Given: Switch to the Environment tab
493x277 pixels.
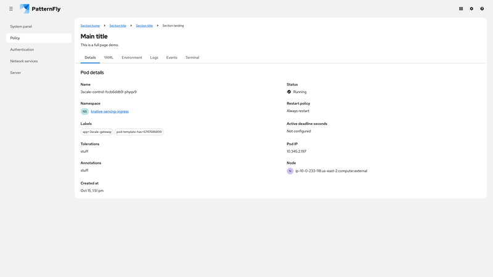Looking at the screenshot, I should [x=132, y=57].
